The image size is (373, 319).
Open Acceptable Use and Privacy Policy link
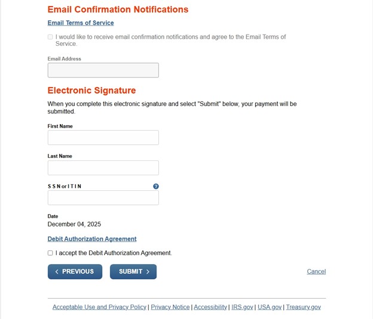tap(99, 307)
